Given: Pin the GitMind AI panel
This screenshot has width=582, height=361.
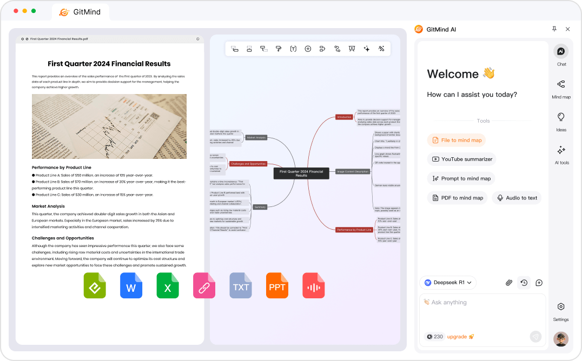Looking at the screenshot, I should 554,29.
